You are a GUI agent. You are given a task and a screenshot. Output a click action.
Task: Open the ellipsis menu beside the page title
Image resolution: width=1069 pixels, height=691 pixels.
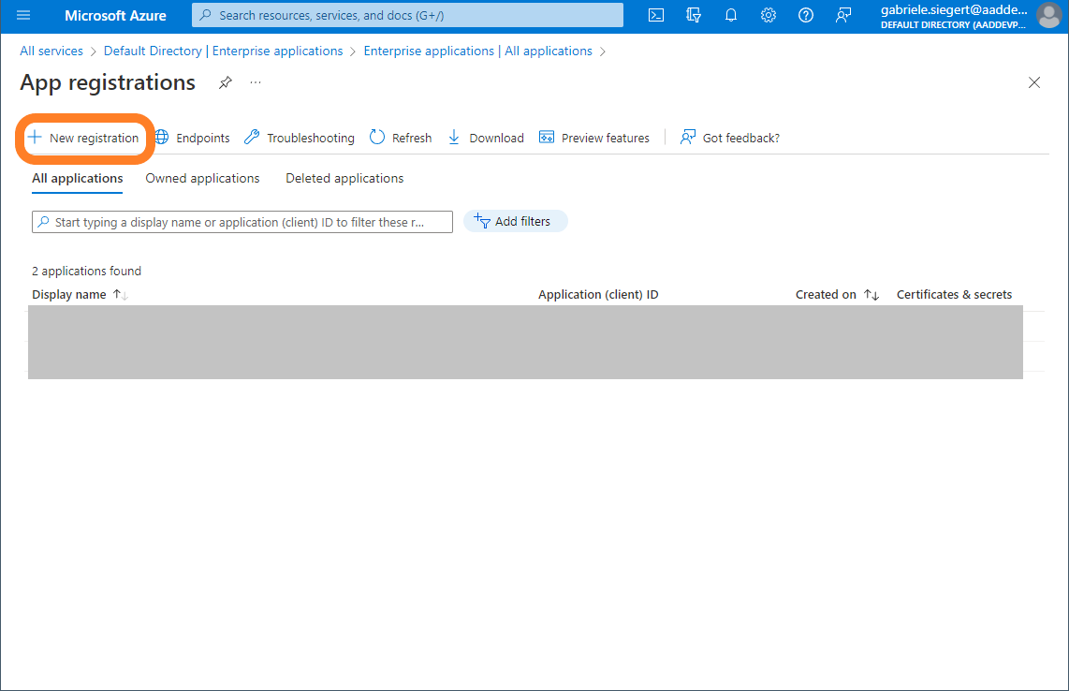tap(256, 82)
